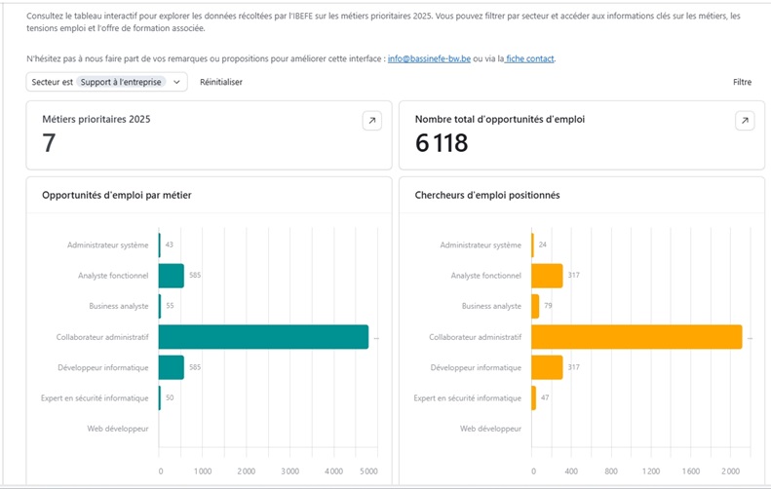Click the Opportunités d'emploi par métier chart title
The width and height of the screenshot is (771, 489).
pyautogui.click(x=117, y=196)
